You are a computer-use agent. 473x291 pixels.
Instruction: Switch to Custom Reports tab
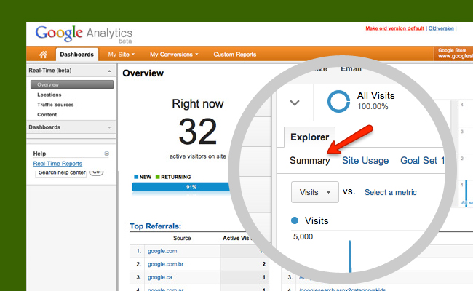click(235, 55)
